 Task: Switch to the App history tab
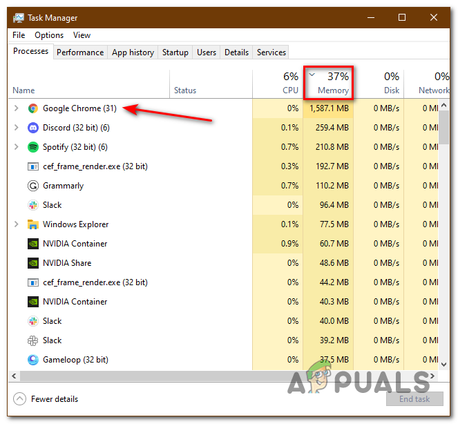point(133,52)
